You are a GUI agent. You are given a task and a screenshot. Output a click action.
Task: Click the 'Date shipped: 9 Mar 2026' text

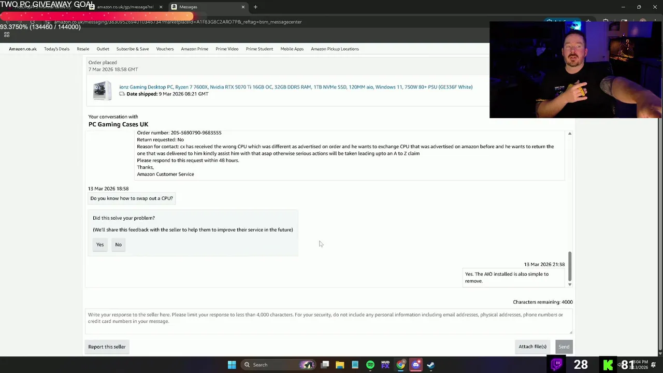pyautogui.click(x=167, y=94)
